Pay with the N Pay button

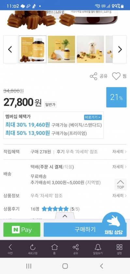22,230
